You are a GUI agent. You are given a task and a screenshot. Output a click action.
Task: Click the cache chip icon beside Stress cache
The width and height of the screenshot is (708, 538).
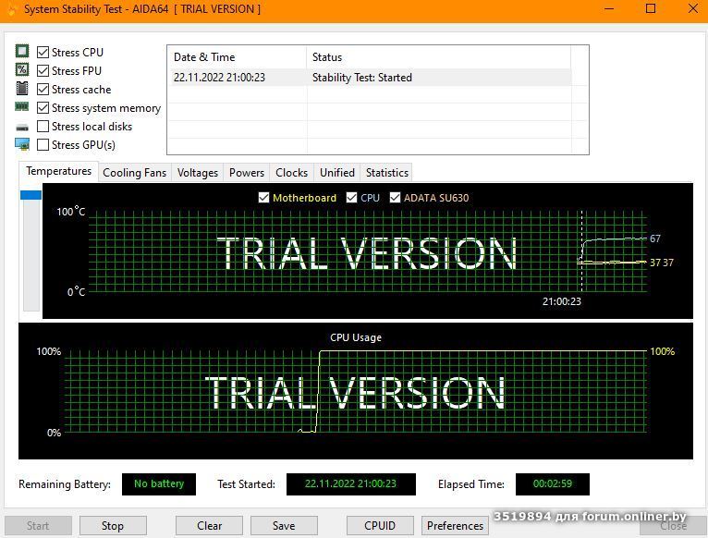pyautogui.click(x=22, y=88)
